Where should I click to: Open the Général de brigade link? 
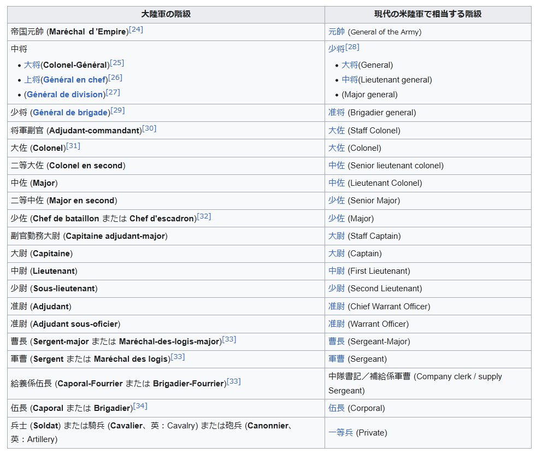coord(70,113)
